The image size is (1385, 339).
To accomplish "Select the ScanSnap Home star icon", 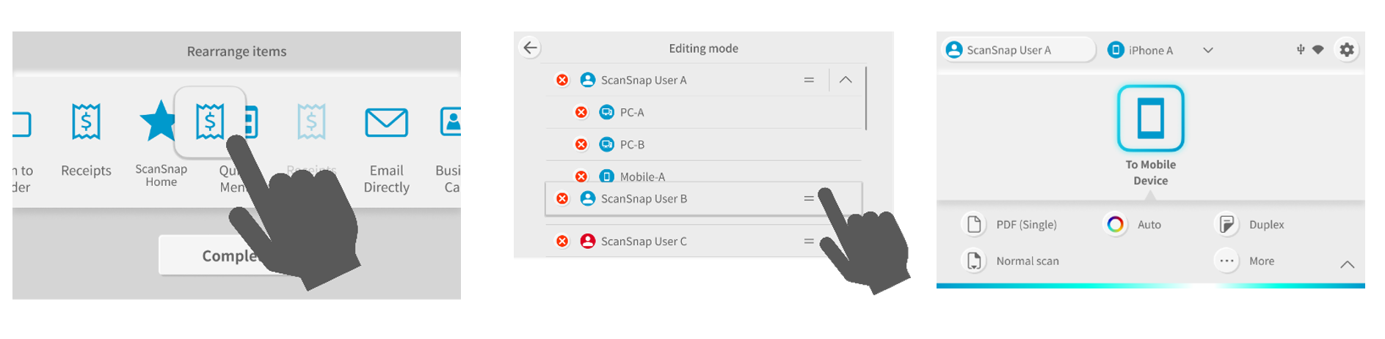I will (158, 122).
